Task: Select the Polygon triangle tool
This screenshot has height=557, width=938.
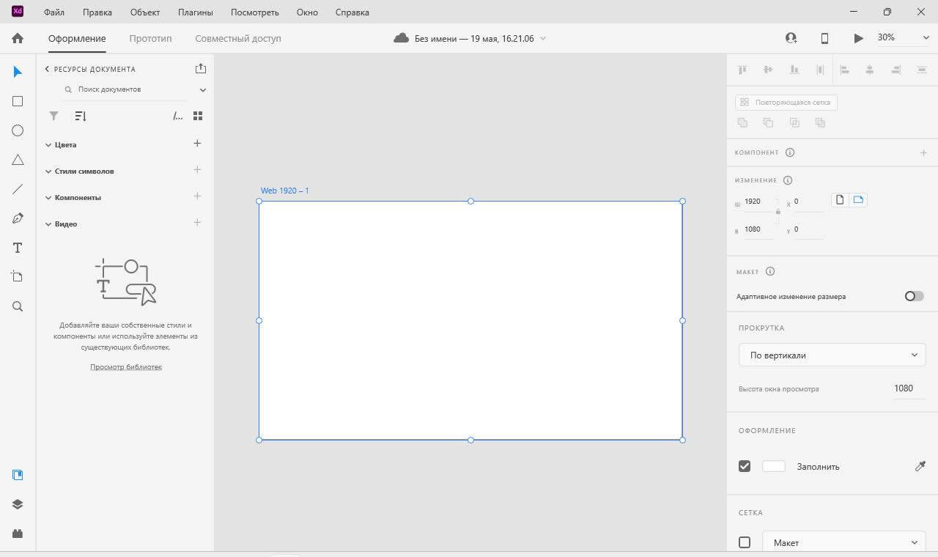Action: [x=18, y=160]
